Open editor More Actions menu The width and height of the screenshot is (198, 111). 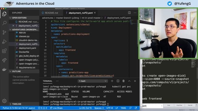pyautogui.click(x=135, y=13)
